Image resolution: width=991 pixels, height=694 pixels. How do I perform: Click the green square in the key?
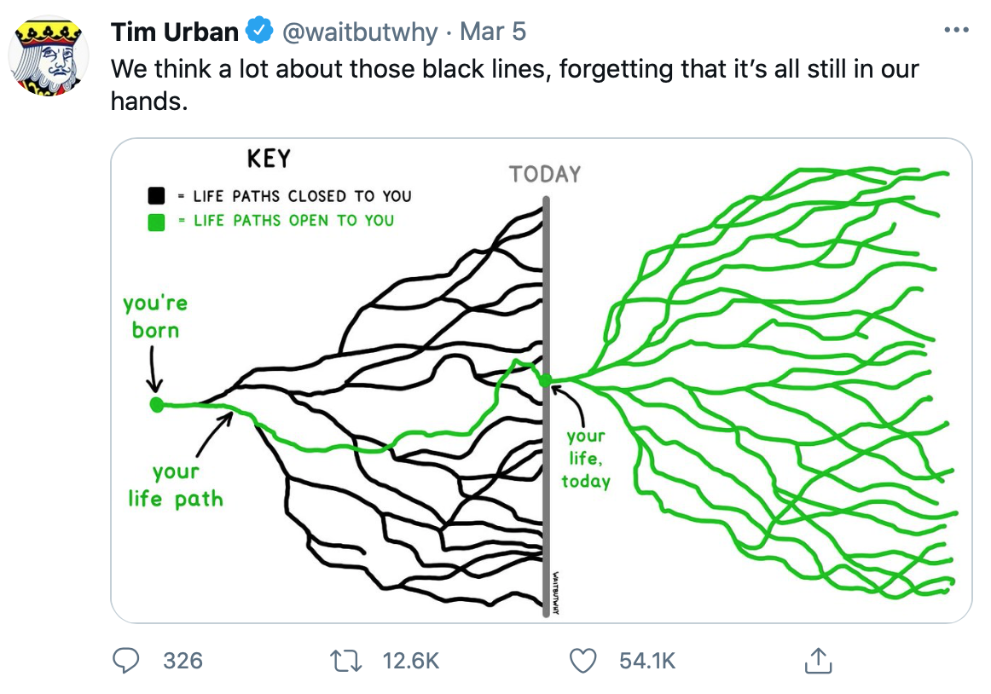[156, 222]
